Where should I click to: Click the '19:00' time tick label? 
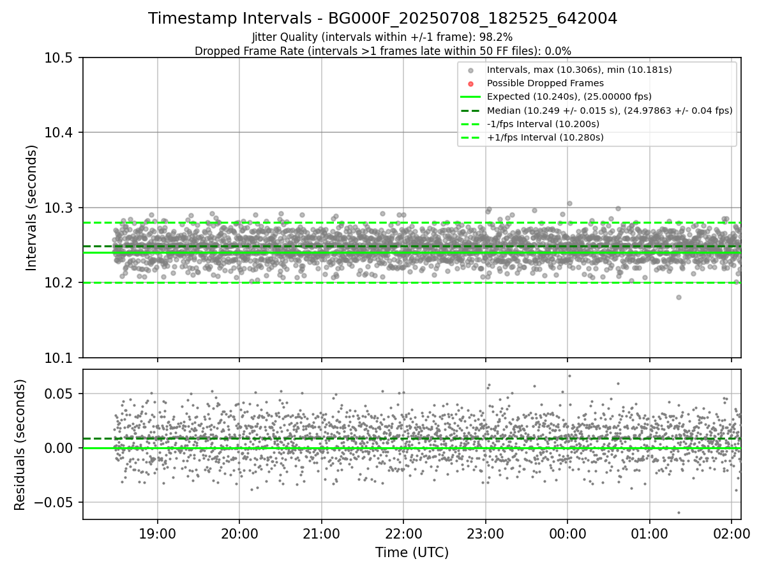click(x=158, y=533)
